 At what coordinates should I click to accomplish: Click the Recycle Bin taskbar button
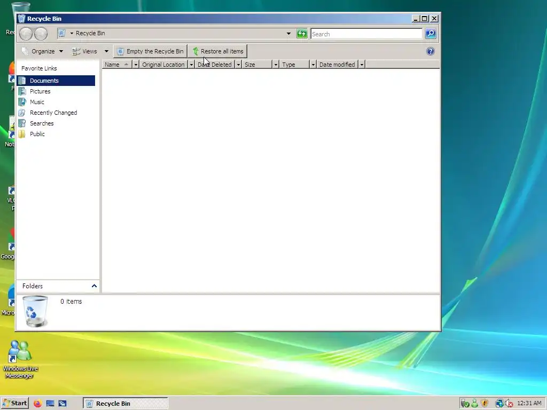pos(125,404)
